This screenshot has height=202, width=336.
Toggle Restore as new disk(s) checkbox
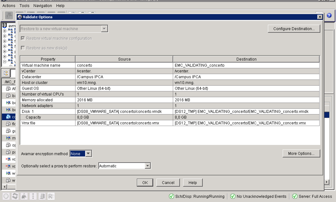[x=23, y=48]
